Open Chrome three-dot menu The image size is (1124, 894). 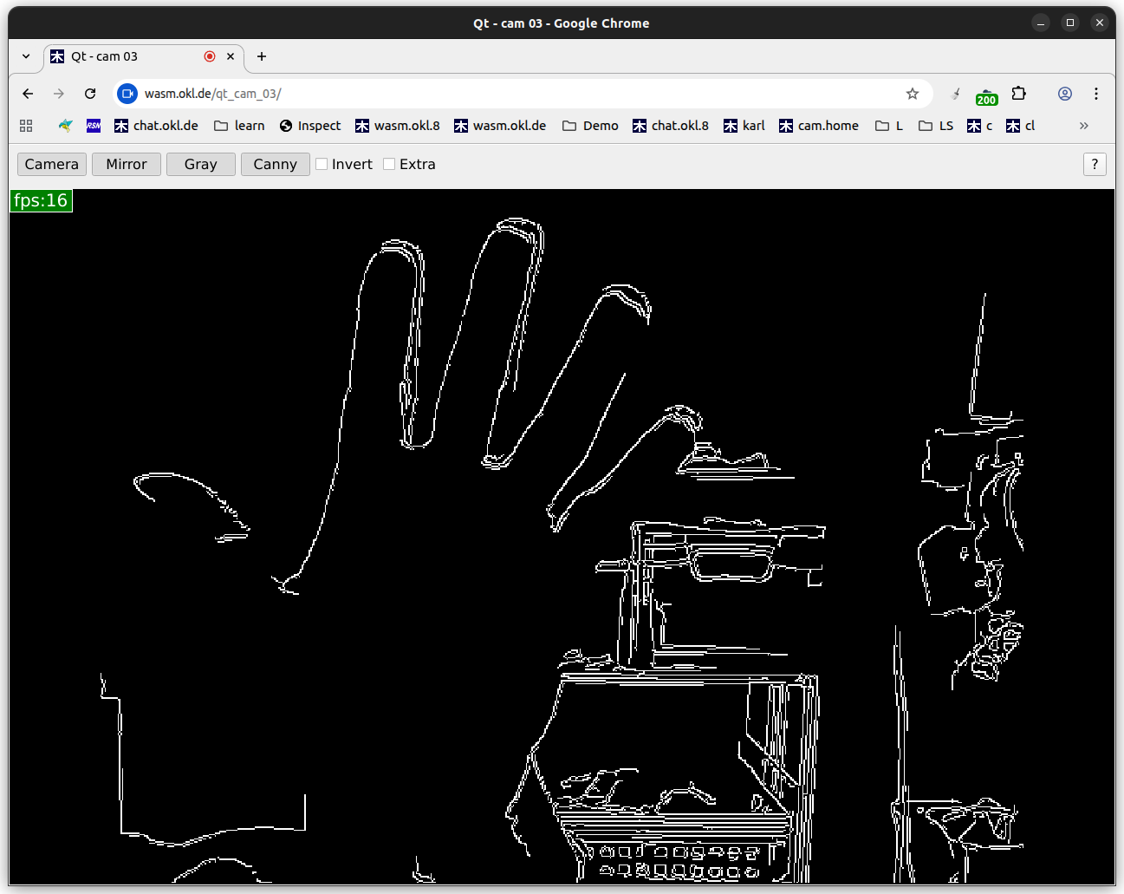coord(1096,94)
